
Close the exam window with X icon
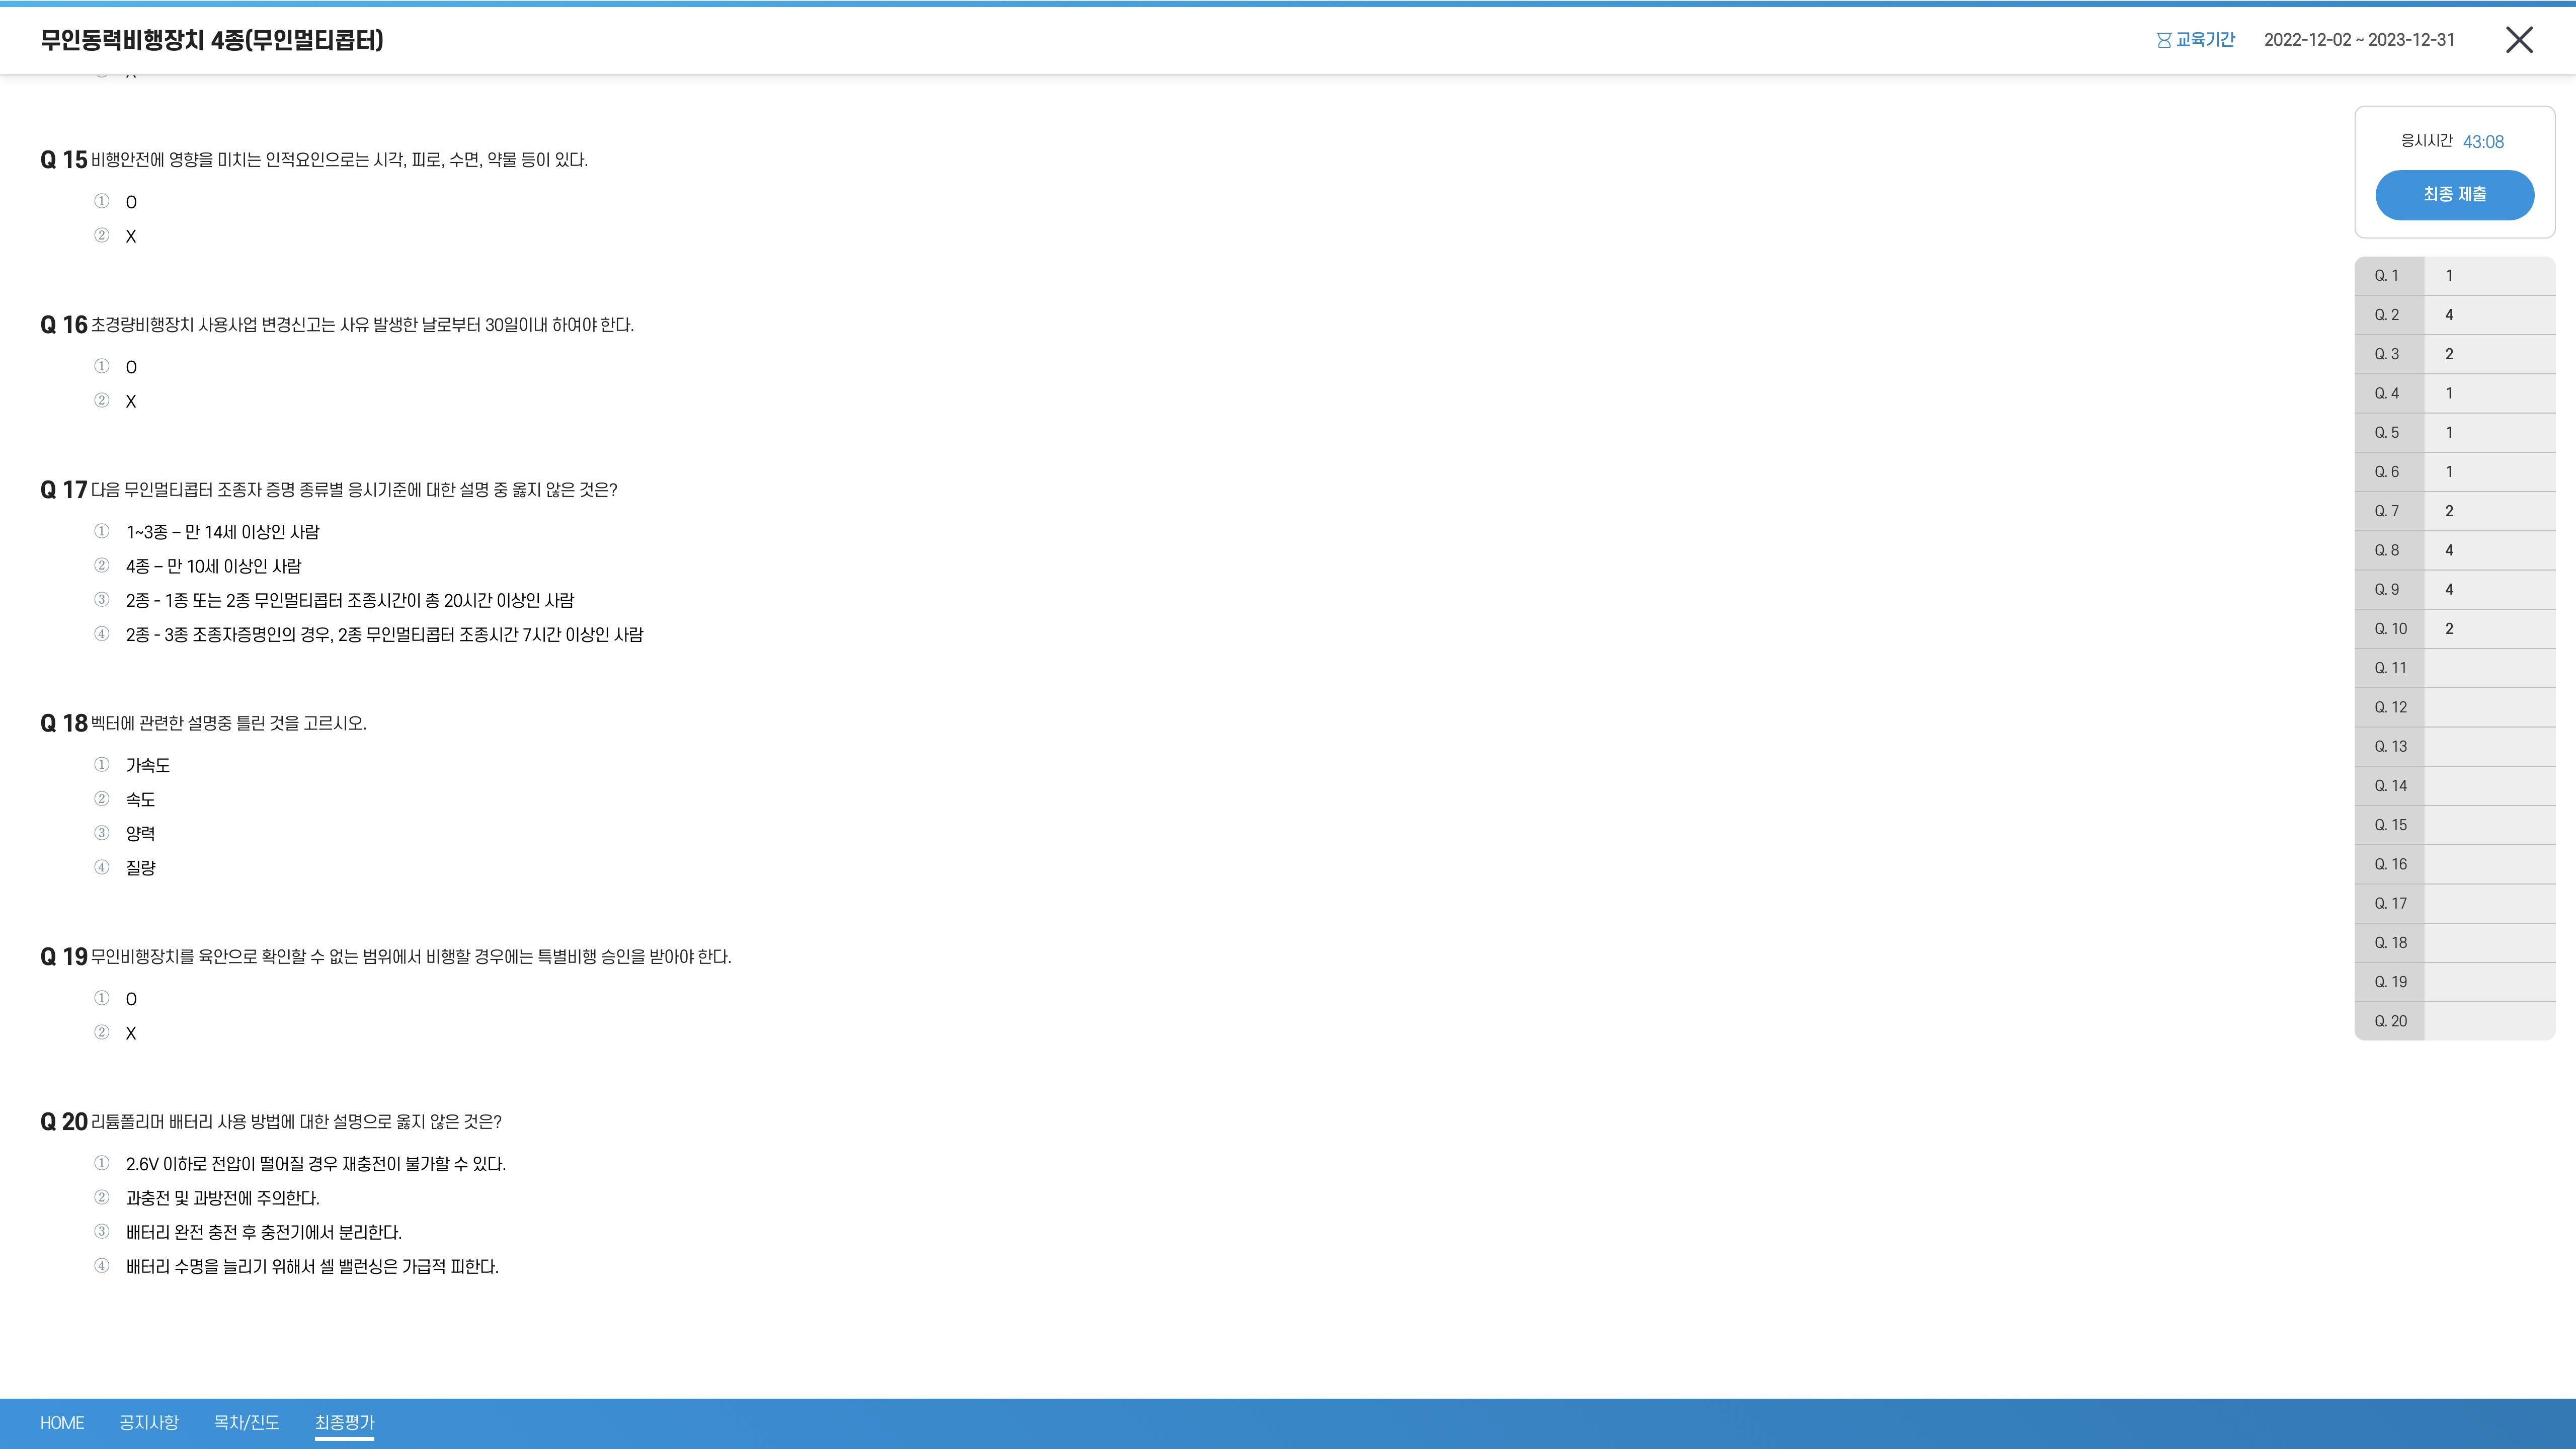click(2518, 40)
